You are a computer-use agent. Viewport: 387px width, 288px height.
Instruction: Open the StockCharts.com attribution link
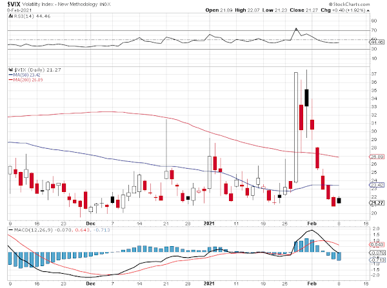click(349, 5)
